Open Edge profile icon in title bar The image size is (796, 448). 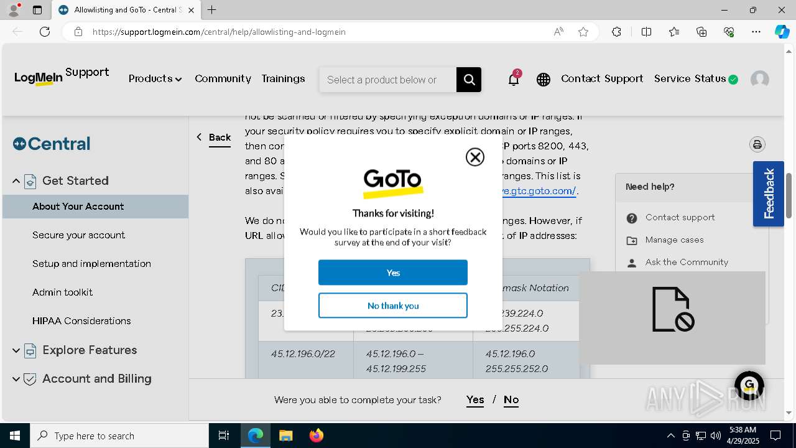coord(14,10)
